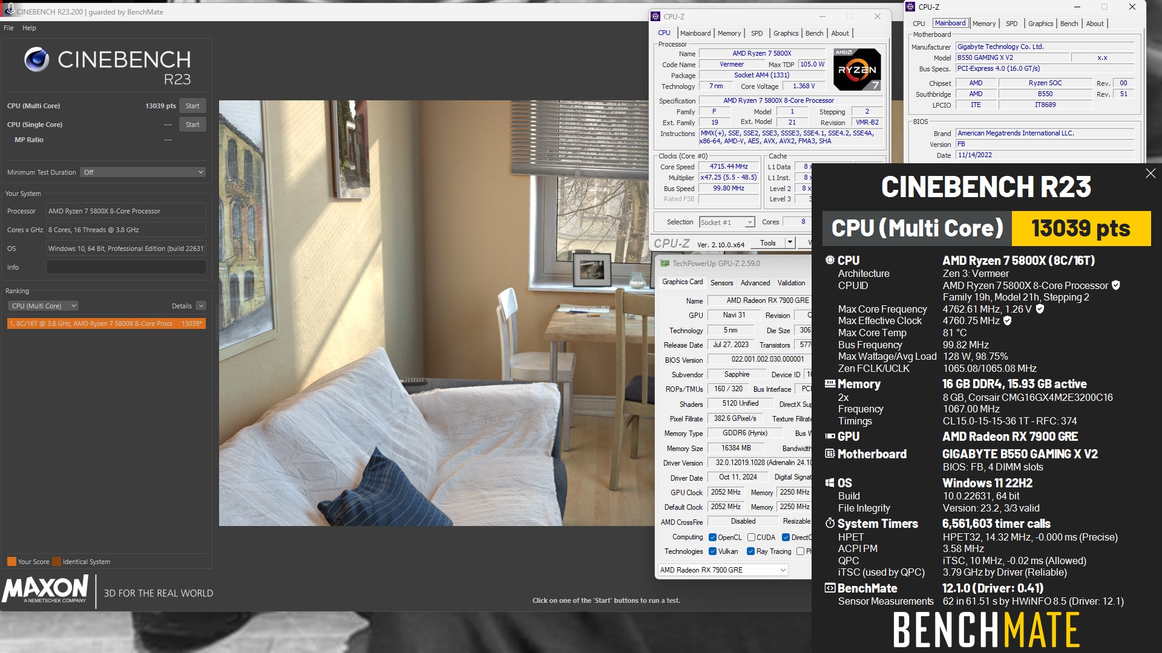Click the Cinebench R23 sphere logo

tap(36, 59)
